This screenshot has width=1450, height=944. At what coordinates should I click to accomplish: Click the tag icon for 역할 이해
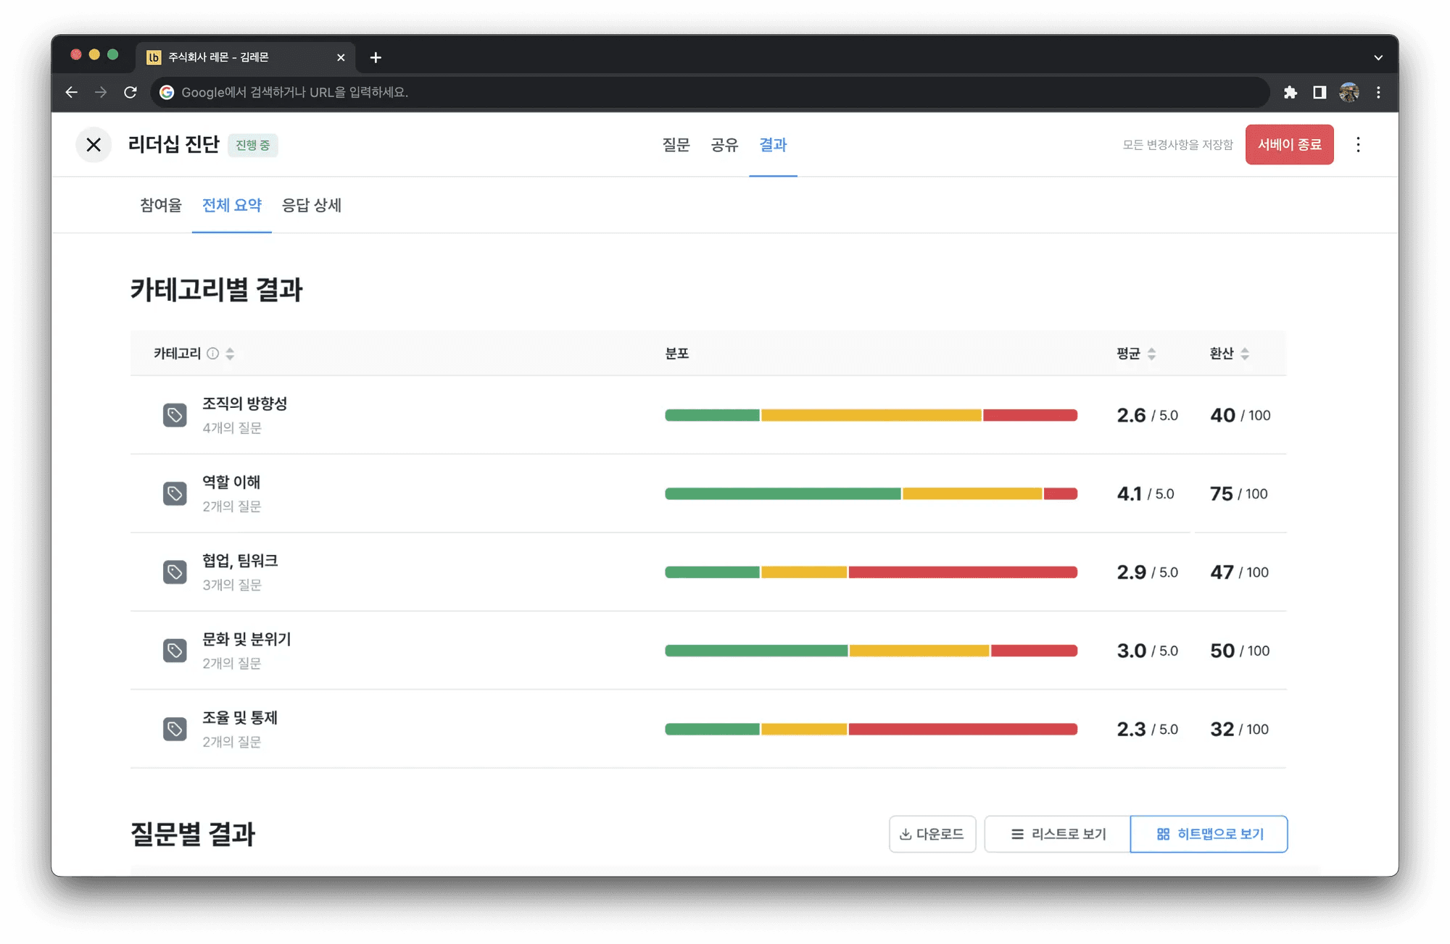(x=175, y=493)
